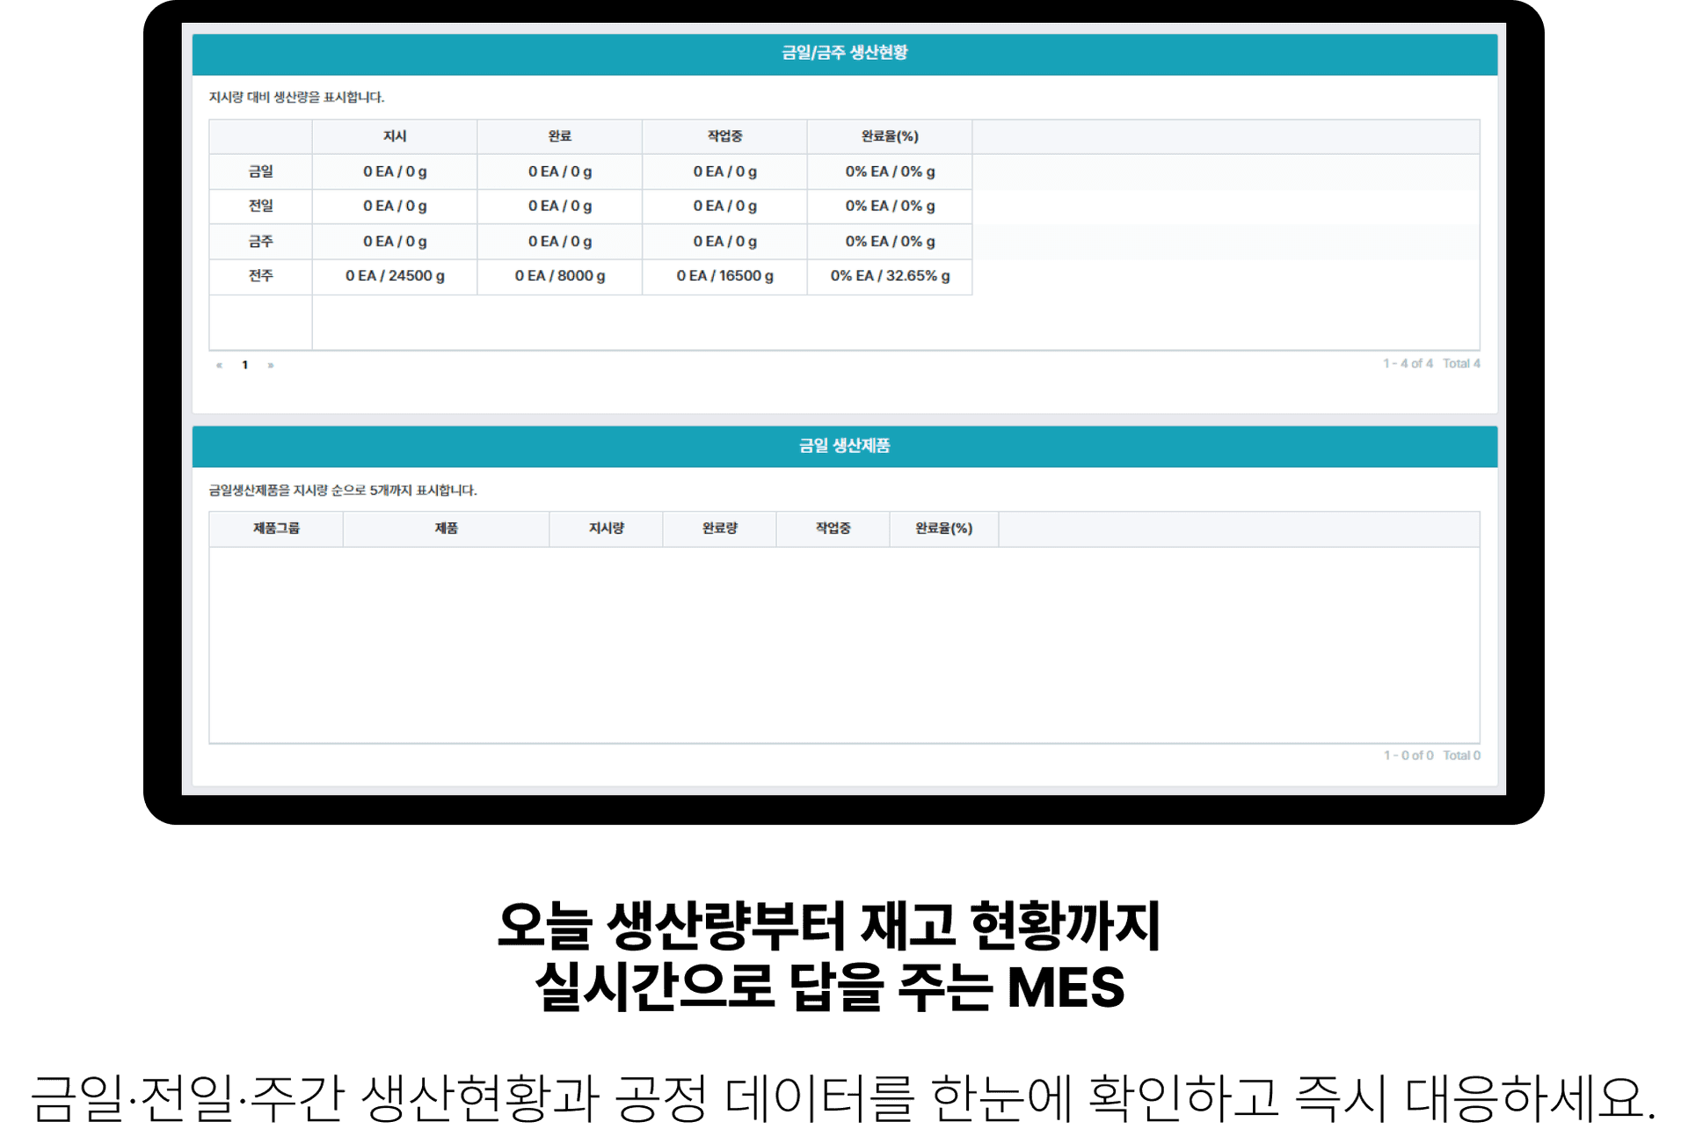Select the 전주 row label

tap(261, 276)
